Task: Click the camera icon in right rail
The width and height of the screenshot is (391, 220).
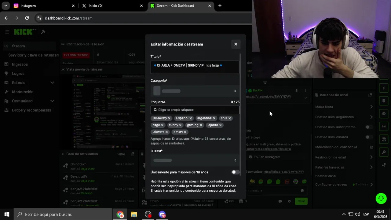Action: (x=384, y=139)
